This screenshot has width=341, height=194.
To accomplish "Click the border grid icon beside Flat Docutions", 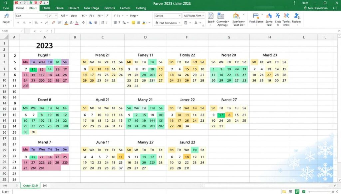I will pyautogui.click(x=186, y=23).
